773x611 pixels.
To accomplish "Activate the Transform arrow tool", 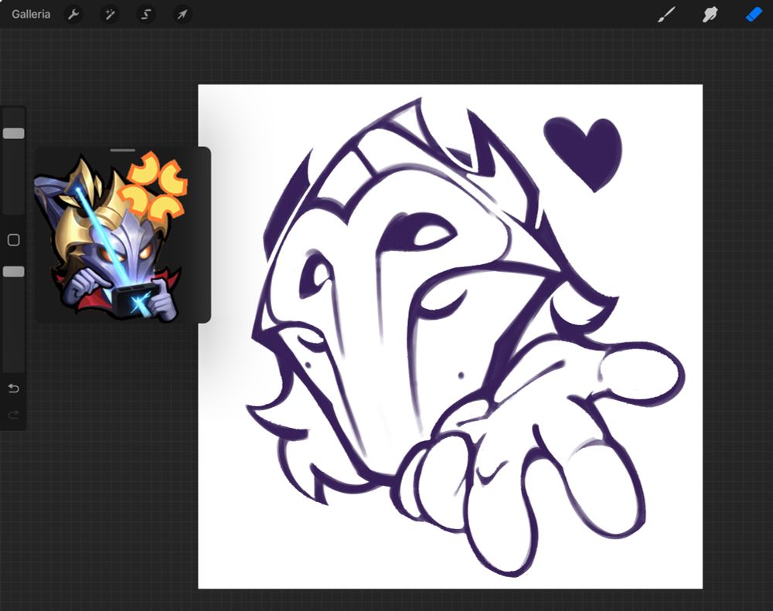I will 182,14.
